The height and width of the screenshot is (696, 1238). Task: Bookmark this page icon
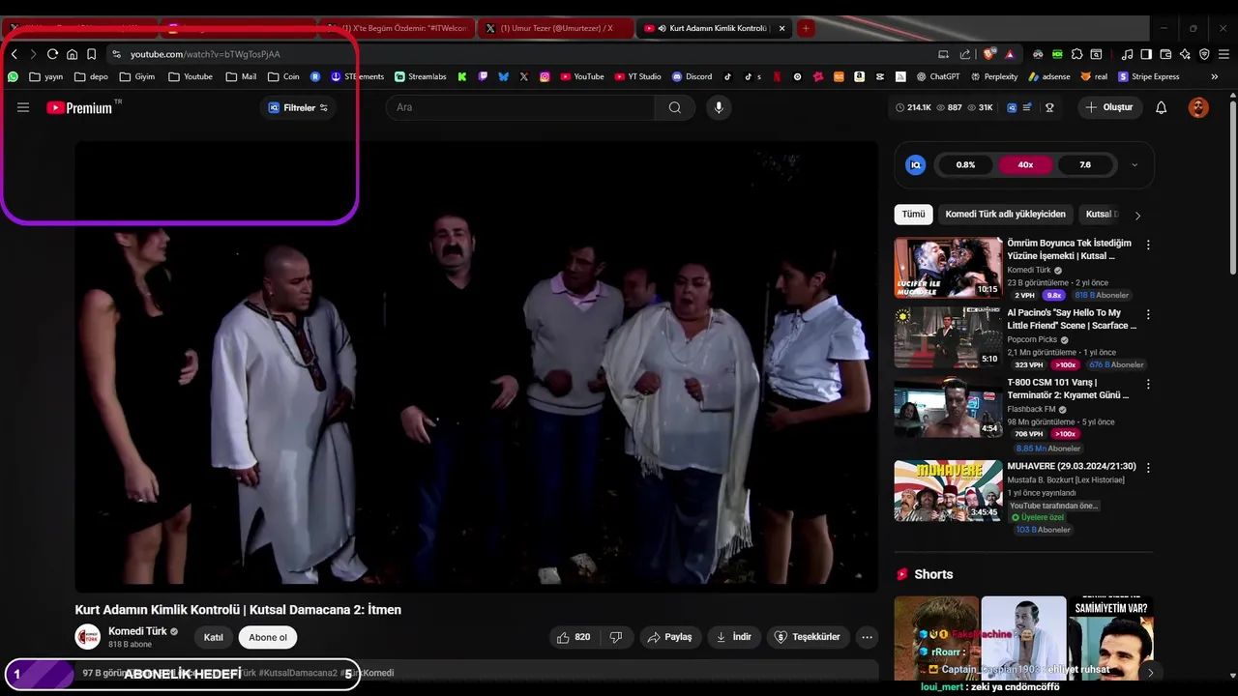(91, 54)
